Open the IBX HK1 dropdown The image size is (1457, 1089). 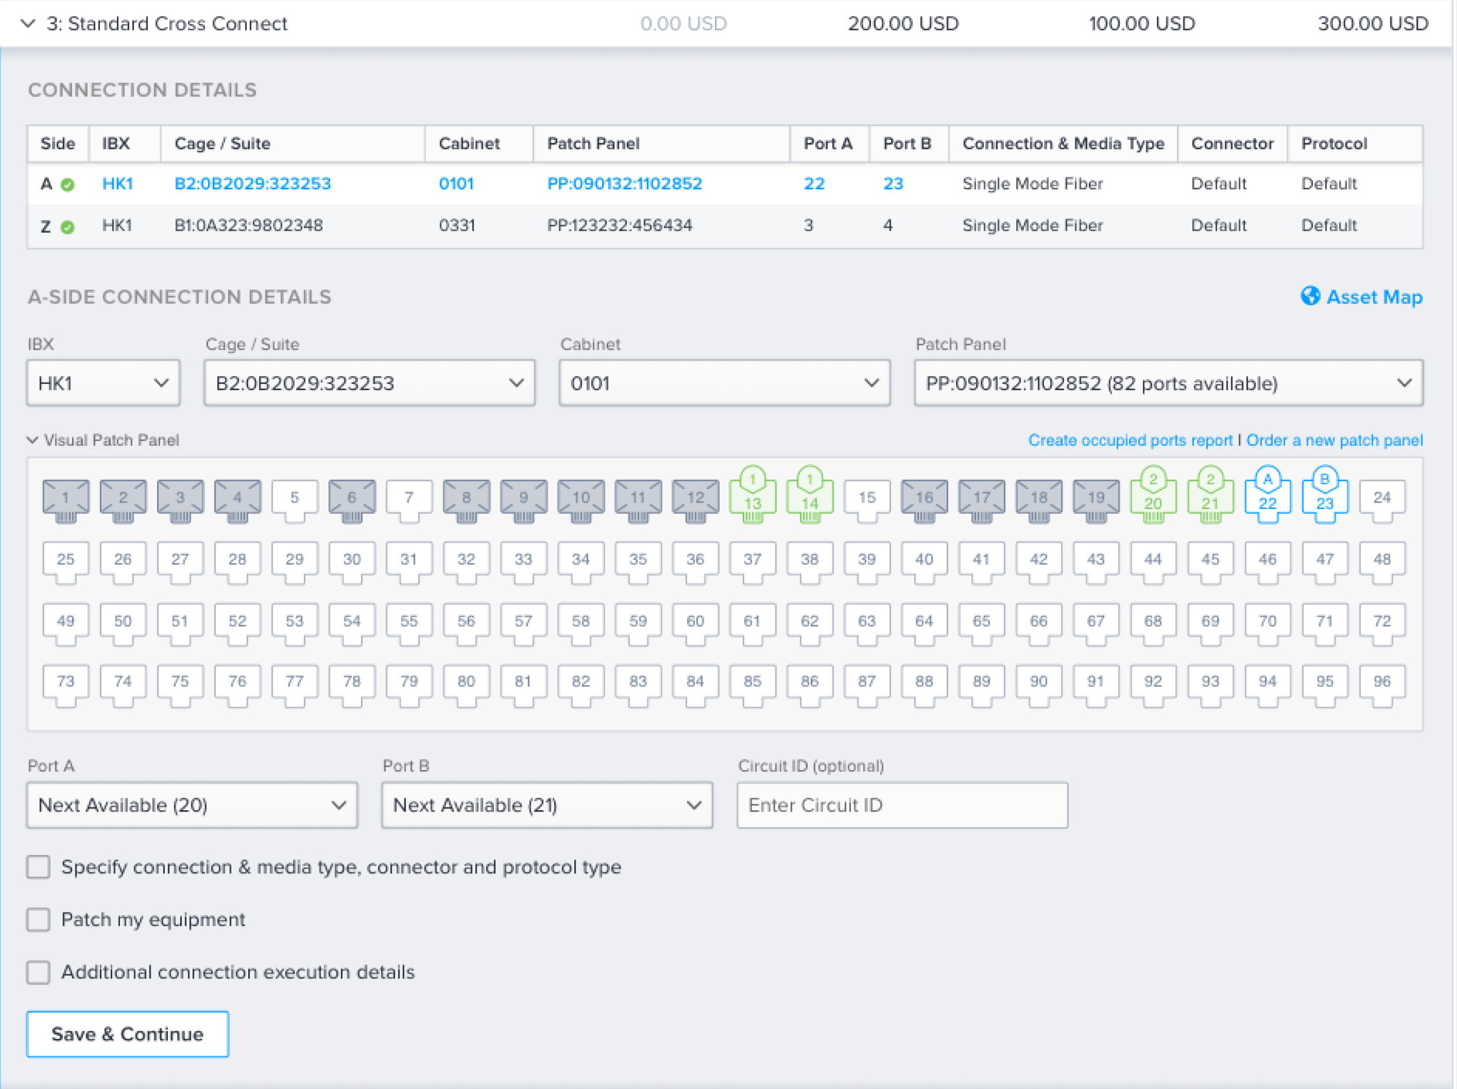coord(103,383)
